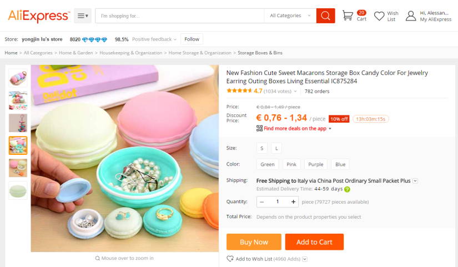Viewport: 458px width, 267px height.
Task: Go to Home Storage & Organization breadcrumb
Action: click(200, 53)
